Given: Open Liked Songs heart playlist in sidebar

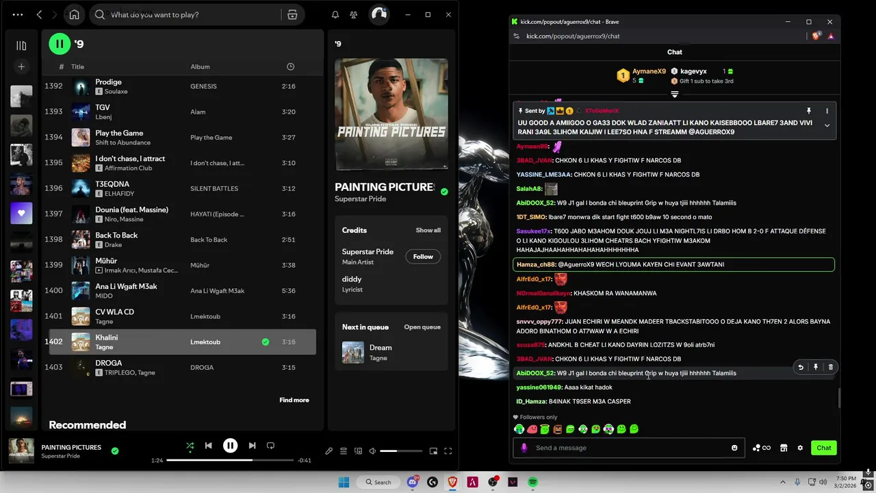Looking at the screenshot, I should (21, 213).
